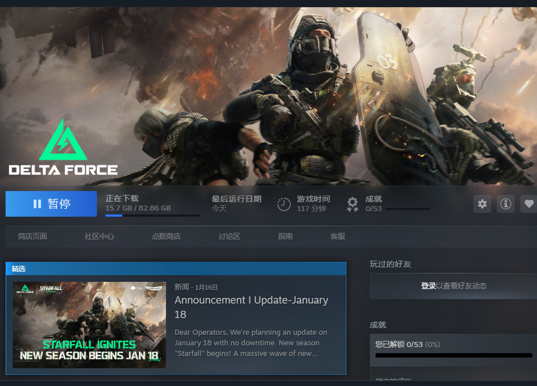The image size is (537, 386).
Task: Open the Announcement Update-January 18 news title
Action: 251,307
